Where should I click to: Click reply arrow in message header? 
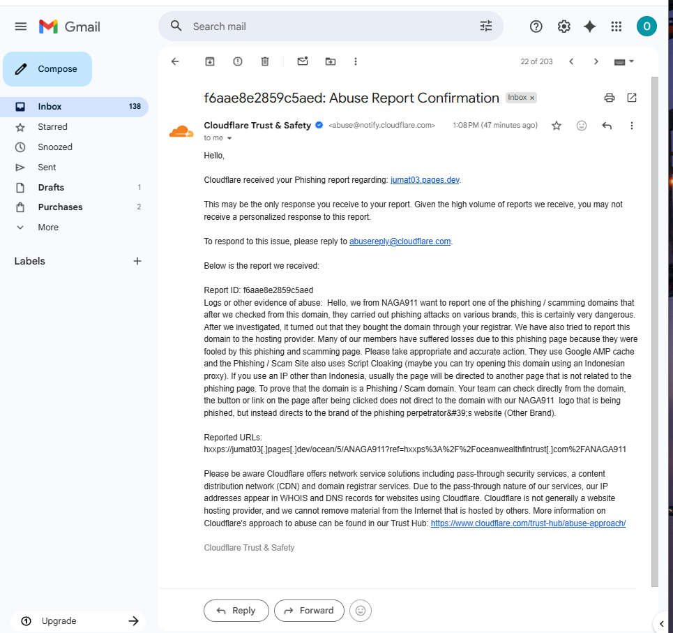point(607,126)
